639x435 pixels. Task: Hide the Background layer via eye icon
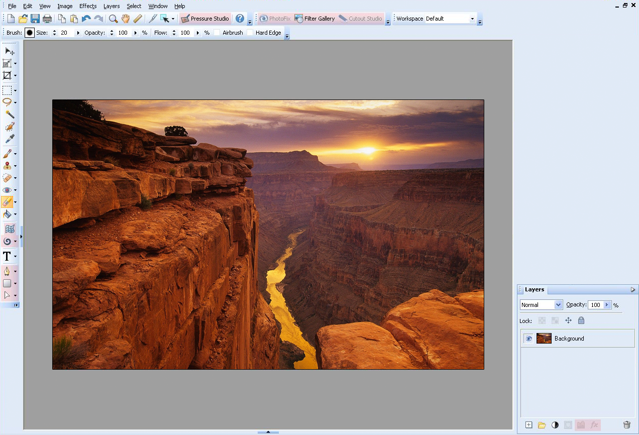528,339
